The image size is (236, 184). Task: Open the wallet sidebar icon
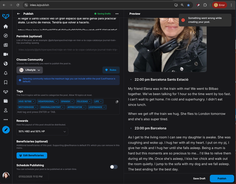[x=6, y=101]
